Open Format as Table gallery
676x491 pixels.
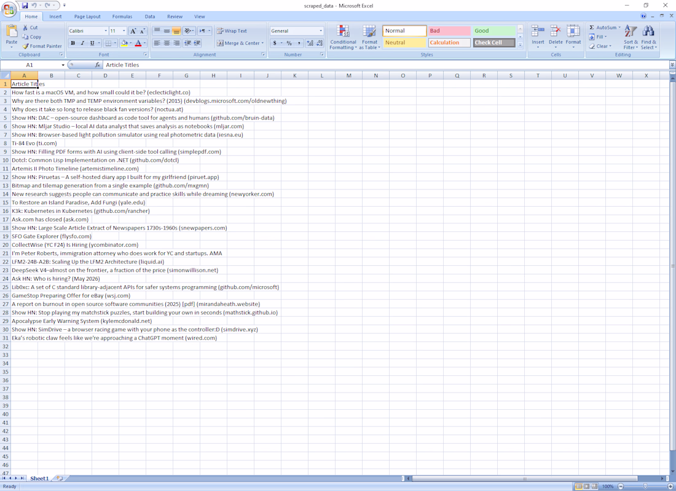[x=369, y=37]
